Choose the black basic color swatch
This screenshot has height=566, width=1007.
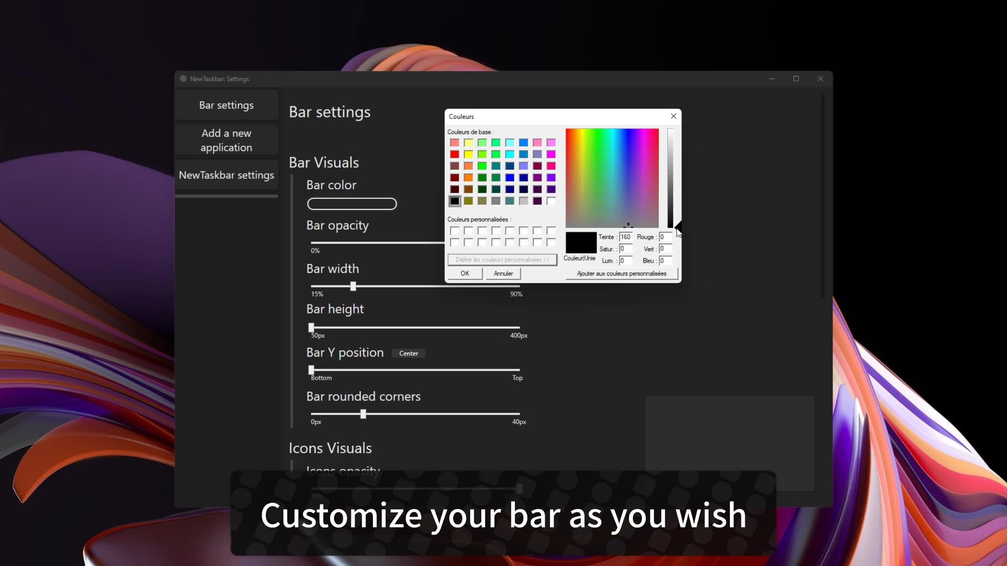454,201
